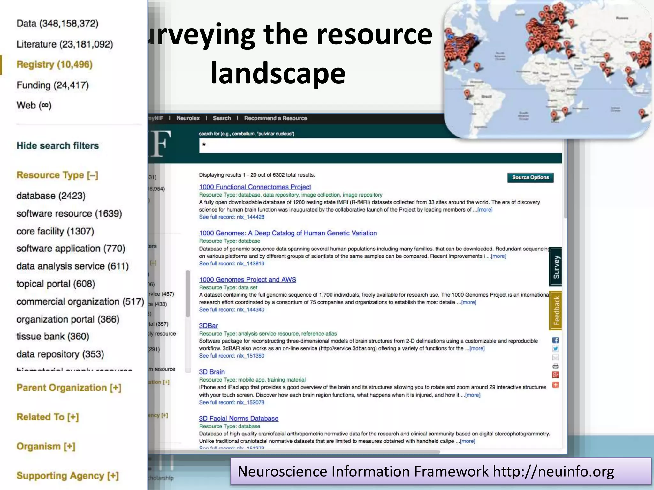
Task: Open the 3DBar result link
Action: (x=209, y=326)
